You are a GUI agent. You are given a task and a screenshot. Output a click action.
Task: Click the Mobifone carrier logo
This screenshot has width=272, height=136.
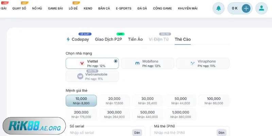point(137,63)
